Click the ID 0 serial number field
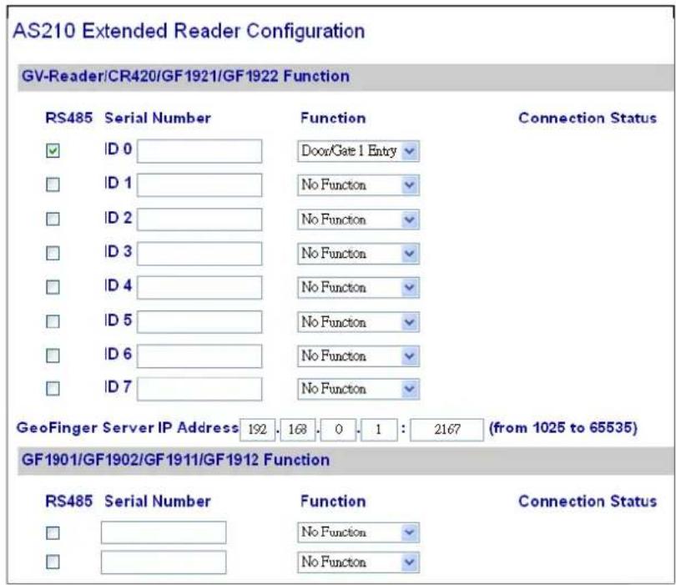The height and width of the screenshot is (585, 676). click(x=199, y=151)
